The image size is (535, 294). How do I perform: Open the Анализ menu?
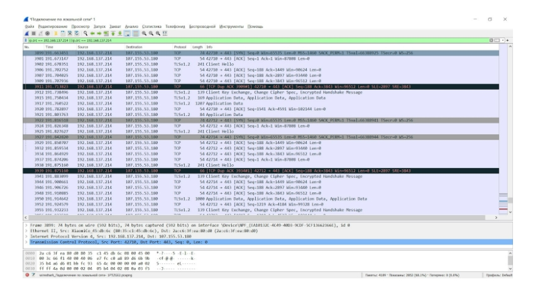coord(131,26)
